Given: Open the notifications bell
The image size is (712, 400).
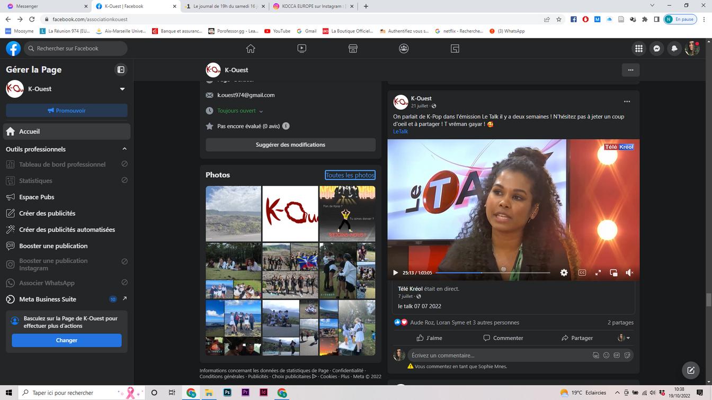Looking at the screenshot, I should click(x=674, y=49).
